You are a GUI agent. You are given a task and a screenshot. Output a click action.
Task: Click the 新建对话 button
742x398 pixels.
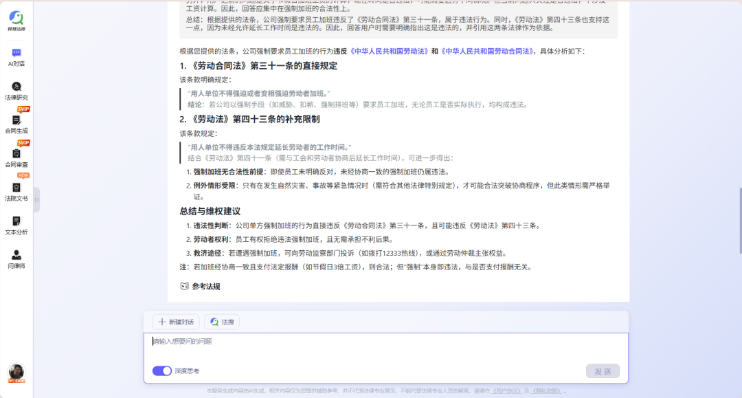pos(176,322)
